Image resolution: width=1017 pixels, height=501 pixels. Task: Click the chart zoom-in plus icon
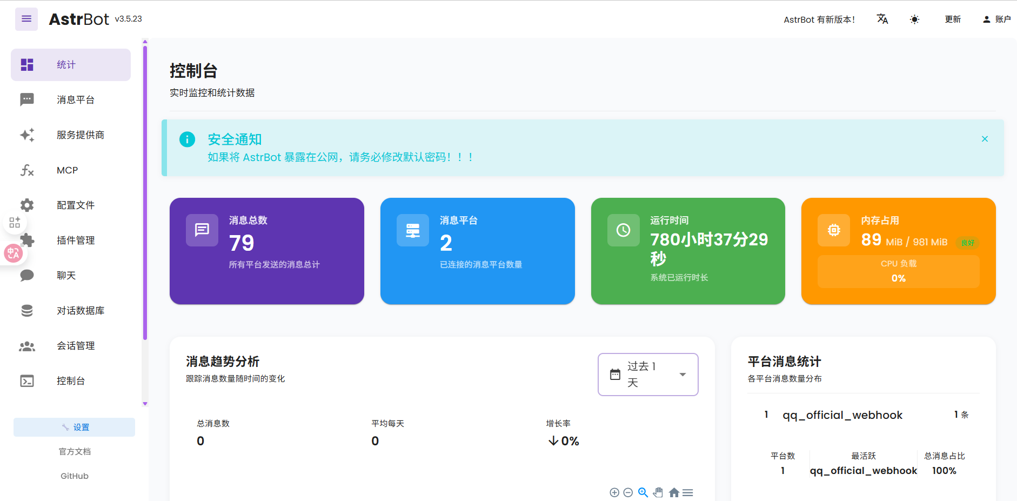pos(614,492)
